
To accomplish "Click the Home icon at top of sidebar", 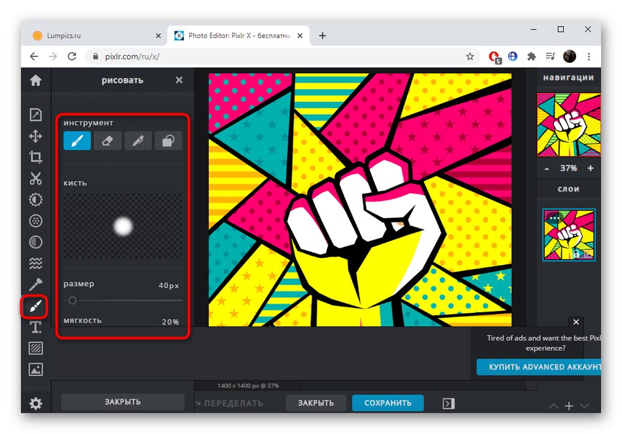I will tap(35, 81).
